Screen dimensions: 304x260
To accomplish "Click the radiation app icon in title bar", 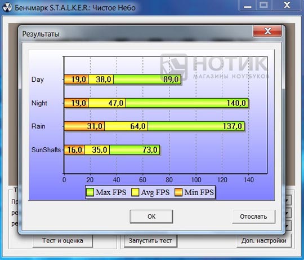I will tap(7, 7).
